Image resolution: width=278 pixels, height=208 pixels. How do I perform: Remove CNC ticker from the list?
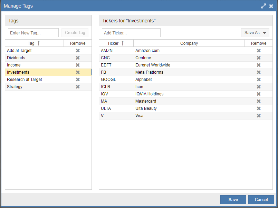pyautogui.click(x=259, y=58)
